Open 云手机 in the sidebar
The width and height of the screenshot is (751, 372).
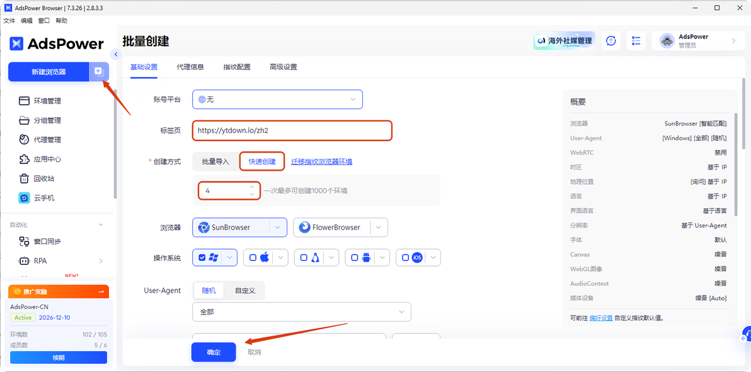(x=37, y=197)
